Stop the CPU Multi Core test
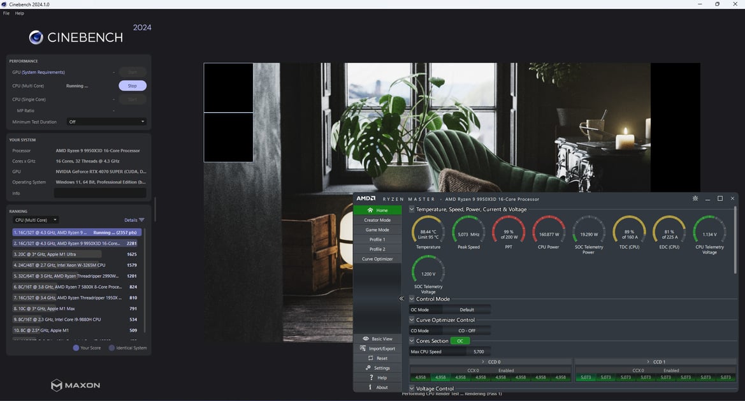Screen dimensions: 745x401 132,85
